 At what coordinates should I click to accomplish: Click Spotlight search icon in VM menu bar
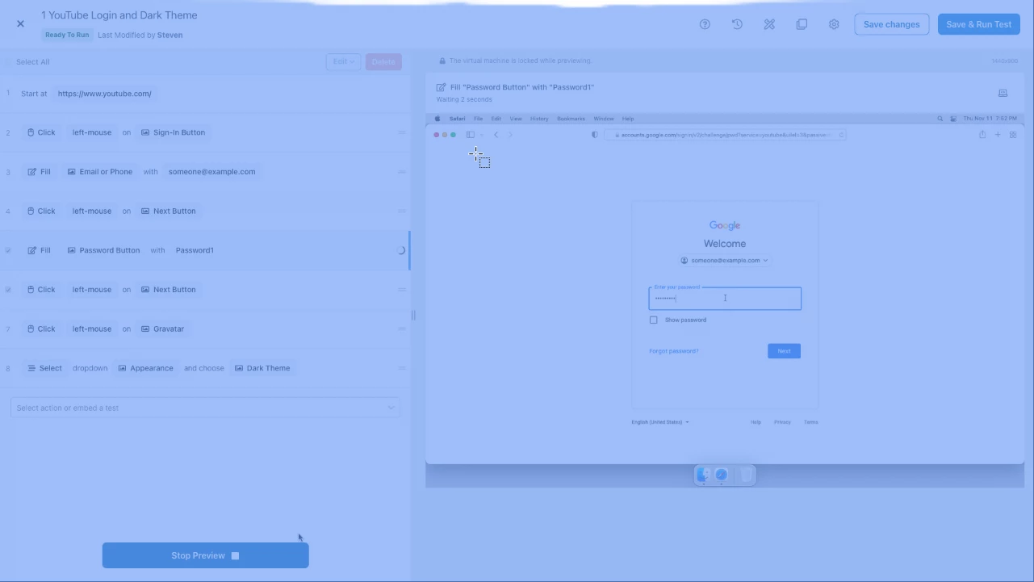(940, 119)
